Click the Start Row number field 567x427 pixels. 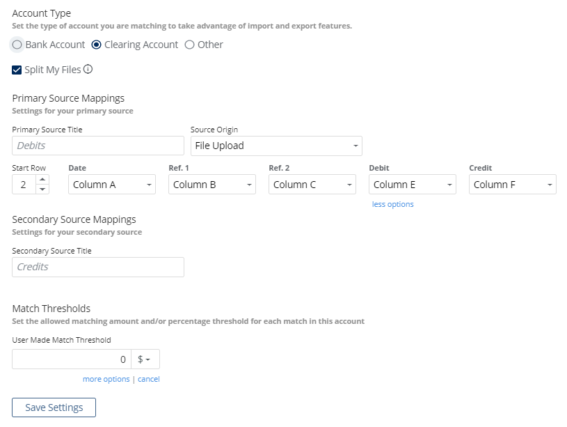(x=24, y=185)
